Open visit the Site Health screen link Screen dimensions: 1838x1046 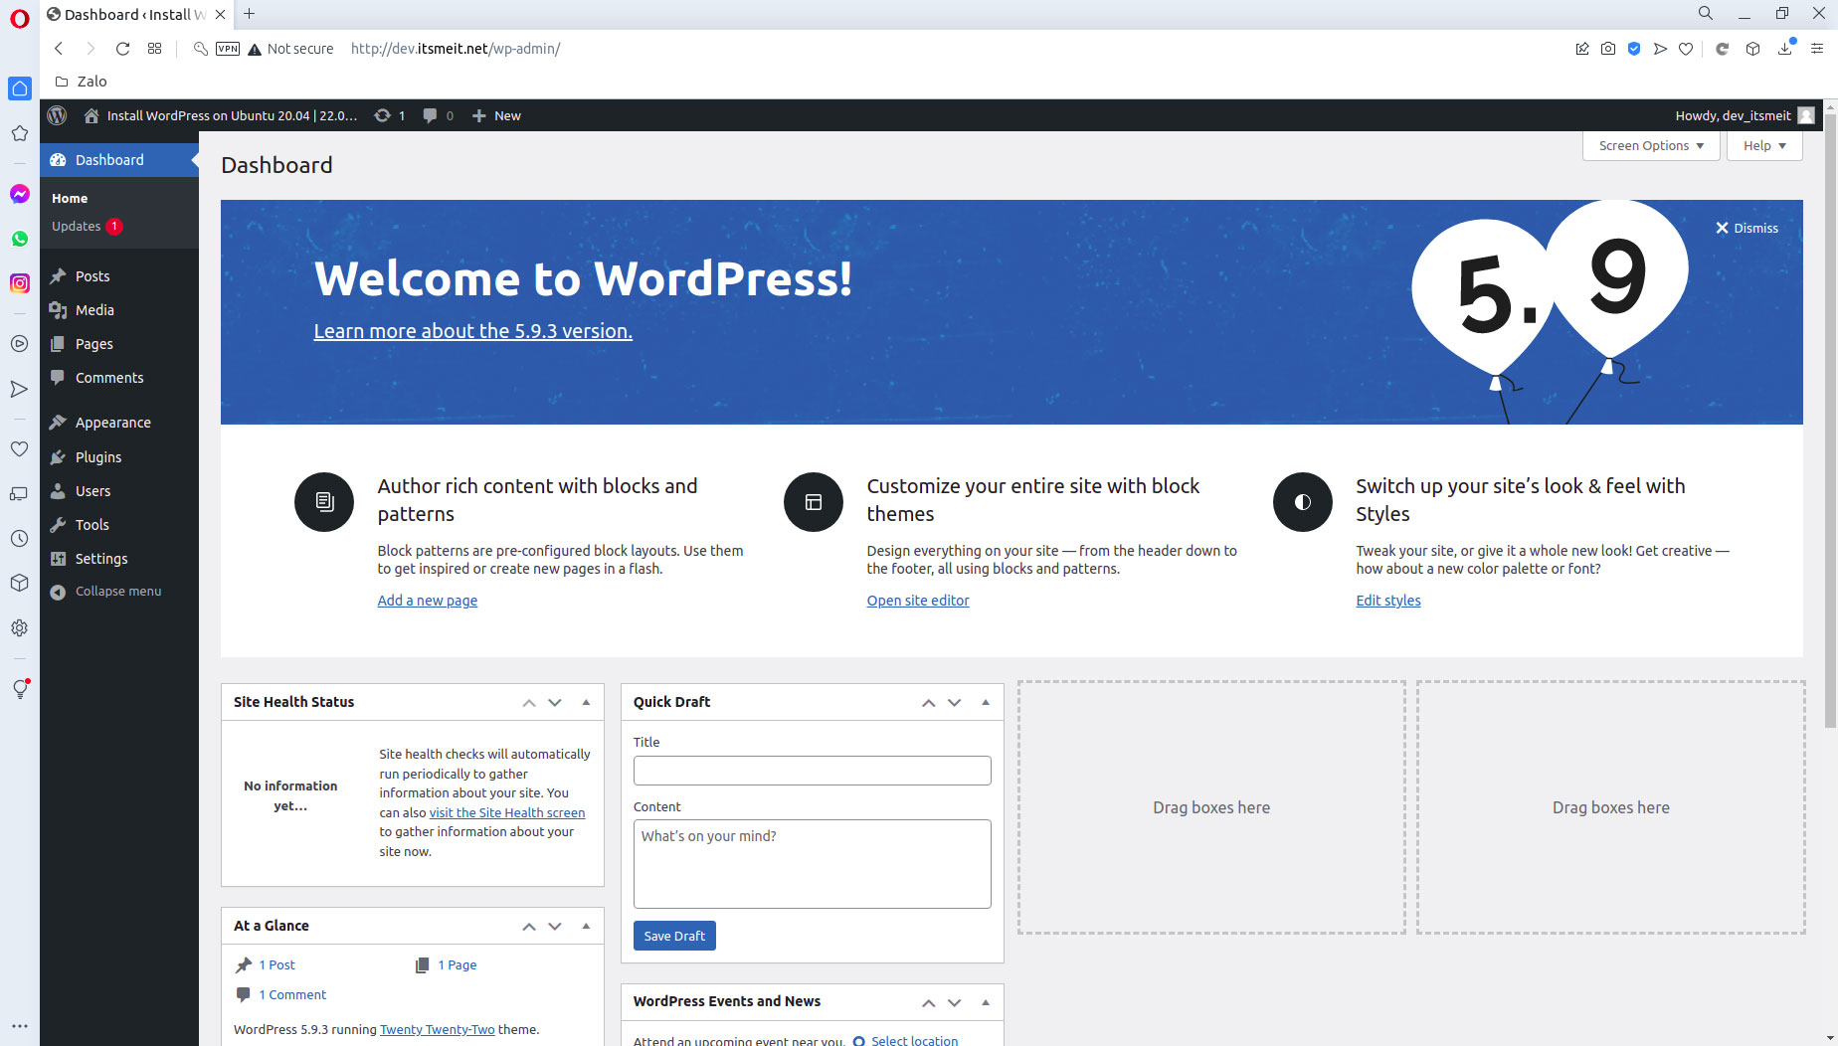point(506,812)
